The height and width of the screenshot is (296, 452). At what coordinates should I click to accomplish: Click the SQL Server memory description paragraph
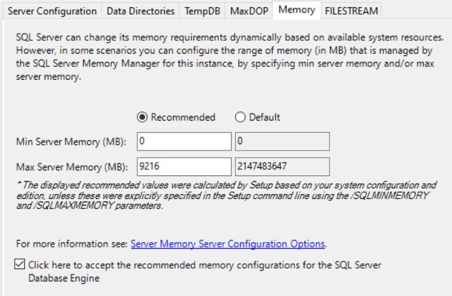click(x=230, y=39)
